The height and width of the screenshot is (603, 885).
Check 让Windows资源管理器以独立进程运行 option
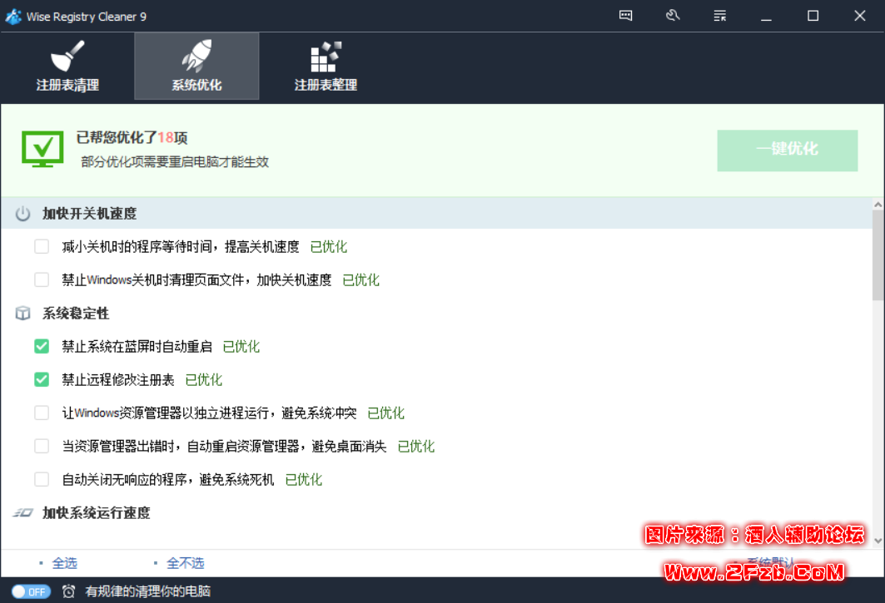[x=42, y=413]
